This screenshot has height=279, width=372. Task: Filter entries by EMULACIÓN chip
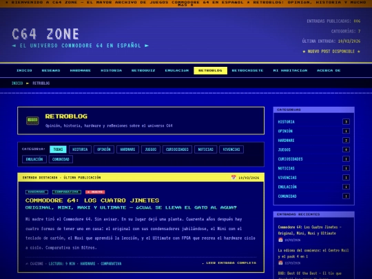coord(34,159)
